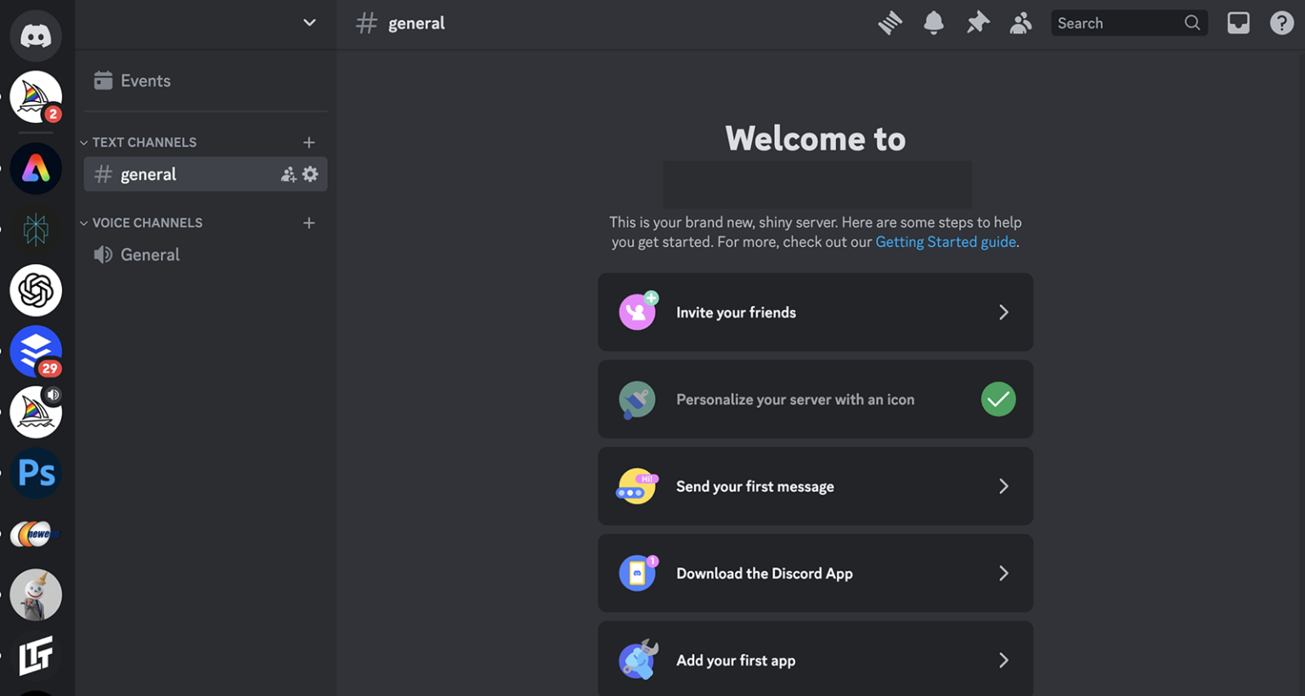Screen dimensions: 1305x696
Task: Toggle the member list visibility
Action: point(1020,23)
